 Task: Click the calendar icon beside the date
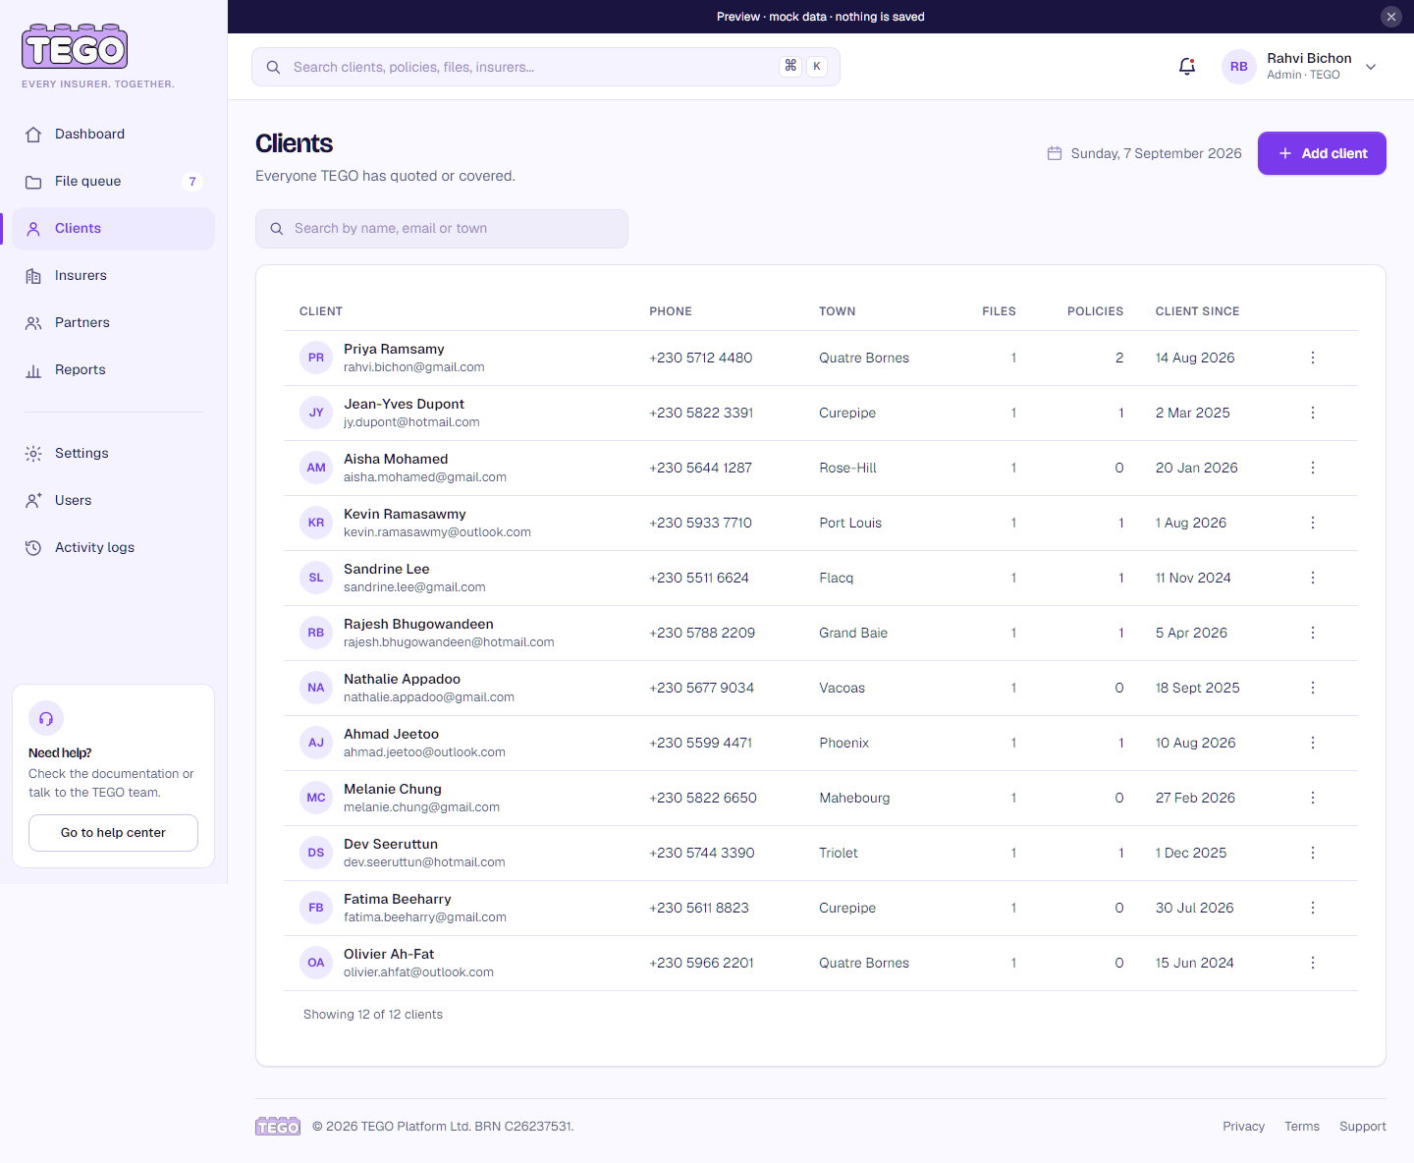click(1055, 153)
